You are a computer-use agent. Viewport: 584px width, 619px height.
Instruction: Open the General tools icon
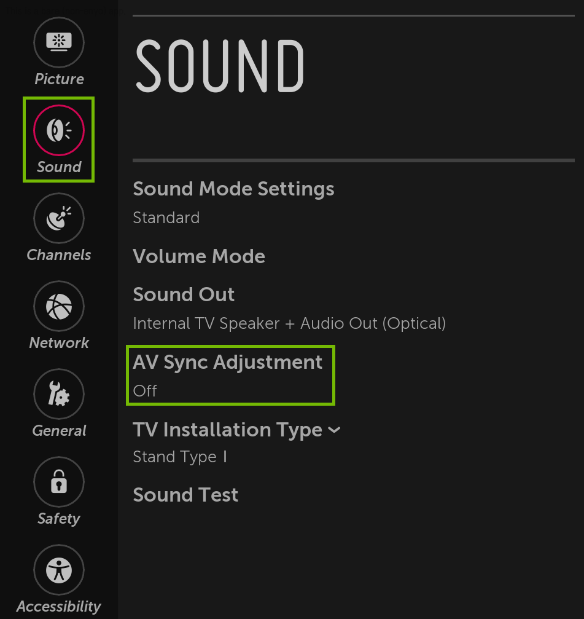(58, 393)
